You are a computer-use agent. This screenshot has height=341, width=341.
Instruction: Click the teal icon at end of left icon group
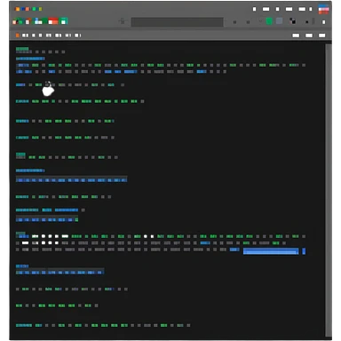click(x=64, y=21)
